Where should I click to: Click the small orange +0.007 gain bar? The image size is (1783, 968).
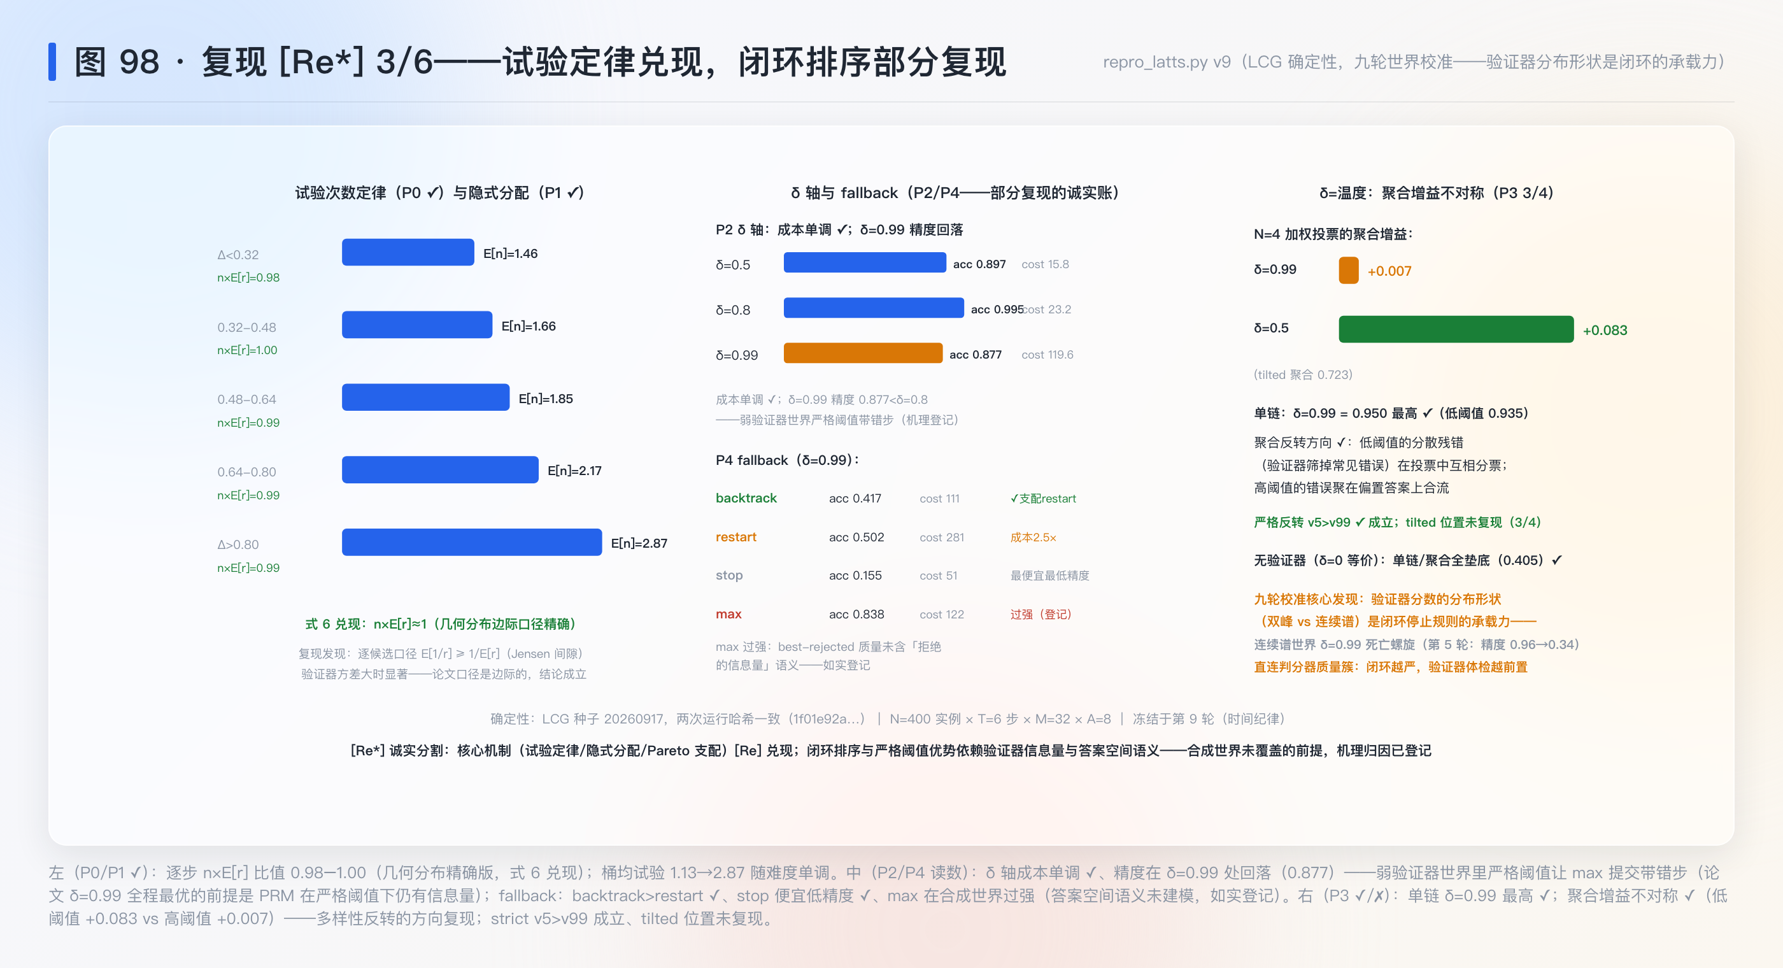pyautogui.click(x=1348, y=271)
